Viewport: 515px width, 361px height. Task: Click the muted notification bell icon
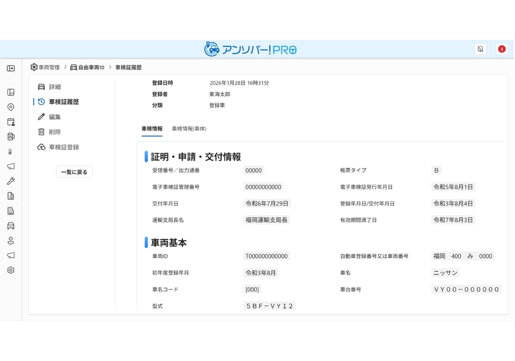pyautogui.click(x=480, y=49)
